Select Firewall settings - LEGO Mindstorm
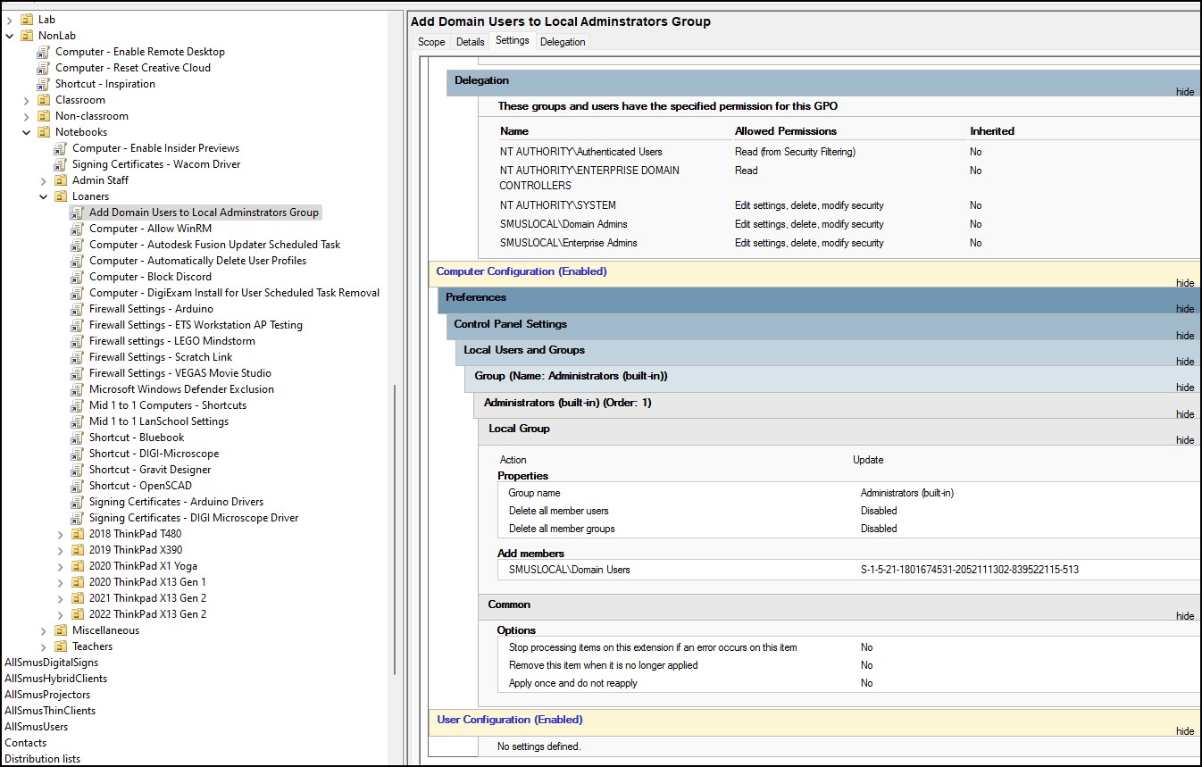The height and width of the screenshot is (767, 1202). click(x=171, y=341)
